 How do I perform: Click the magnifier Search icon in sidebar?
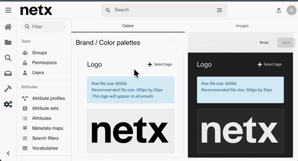(x=8, y=58)
